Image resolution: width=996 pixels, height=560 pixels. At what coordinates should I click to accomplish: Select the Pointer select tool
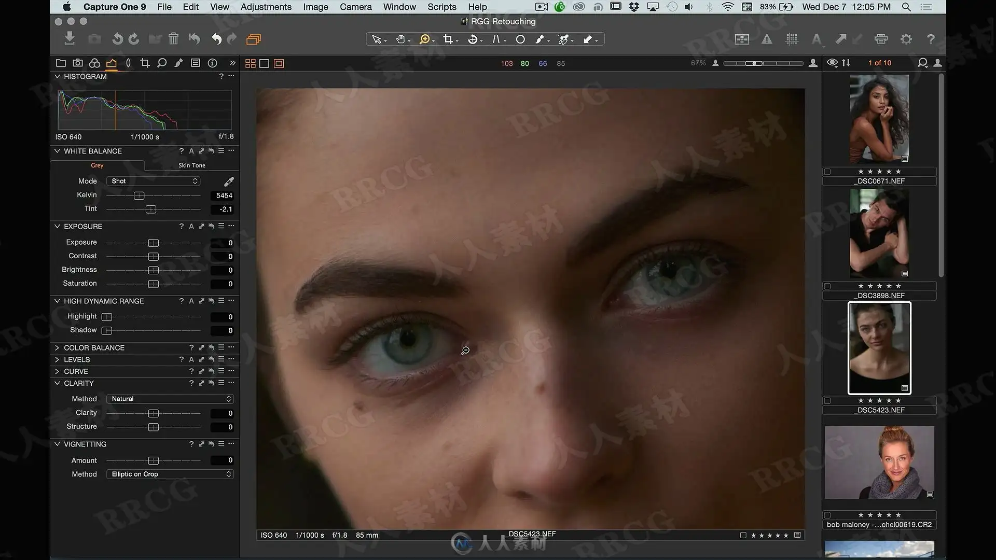(377, 39)
